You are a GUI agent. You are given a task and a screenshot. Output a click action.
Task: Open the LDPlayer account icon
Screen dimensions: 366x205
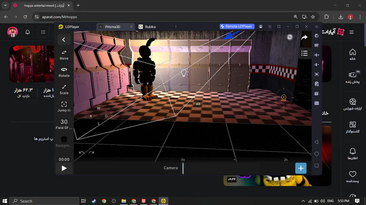point(261,26)
